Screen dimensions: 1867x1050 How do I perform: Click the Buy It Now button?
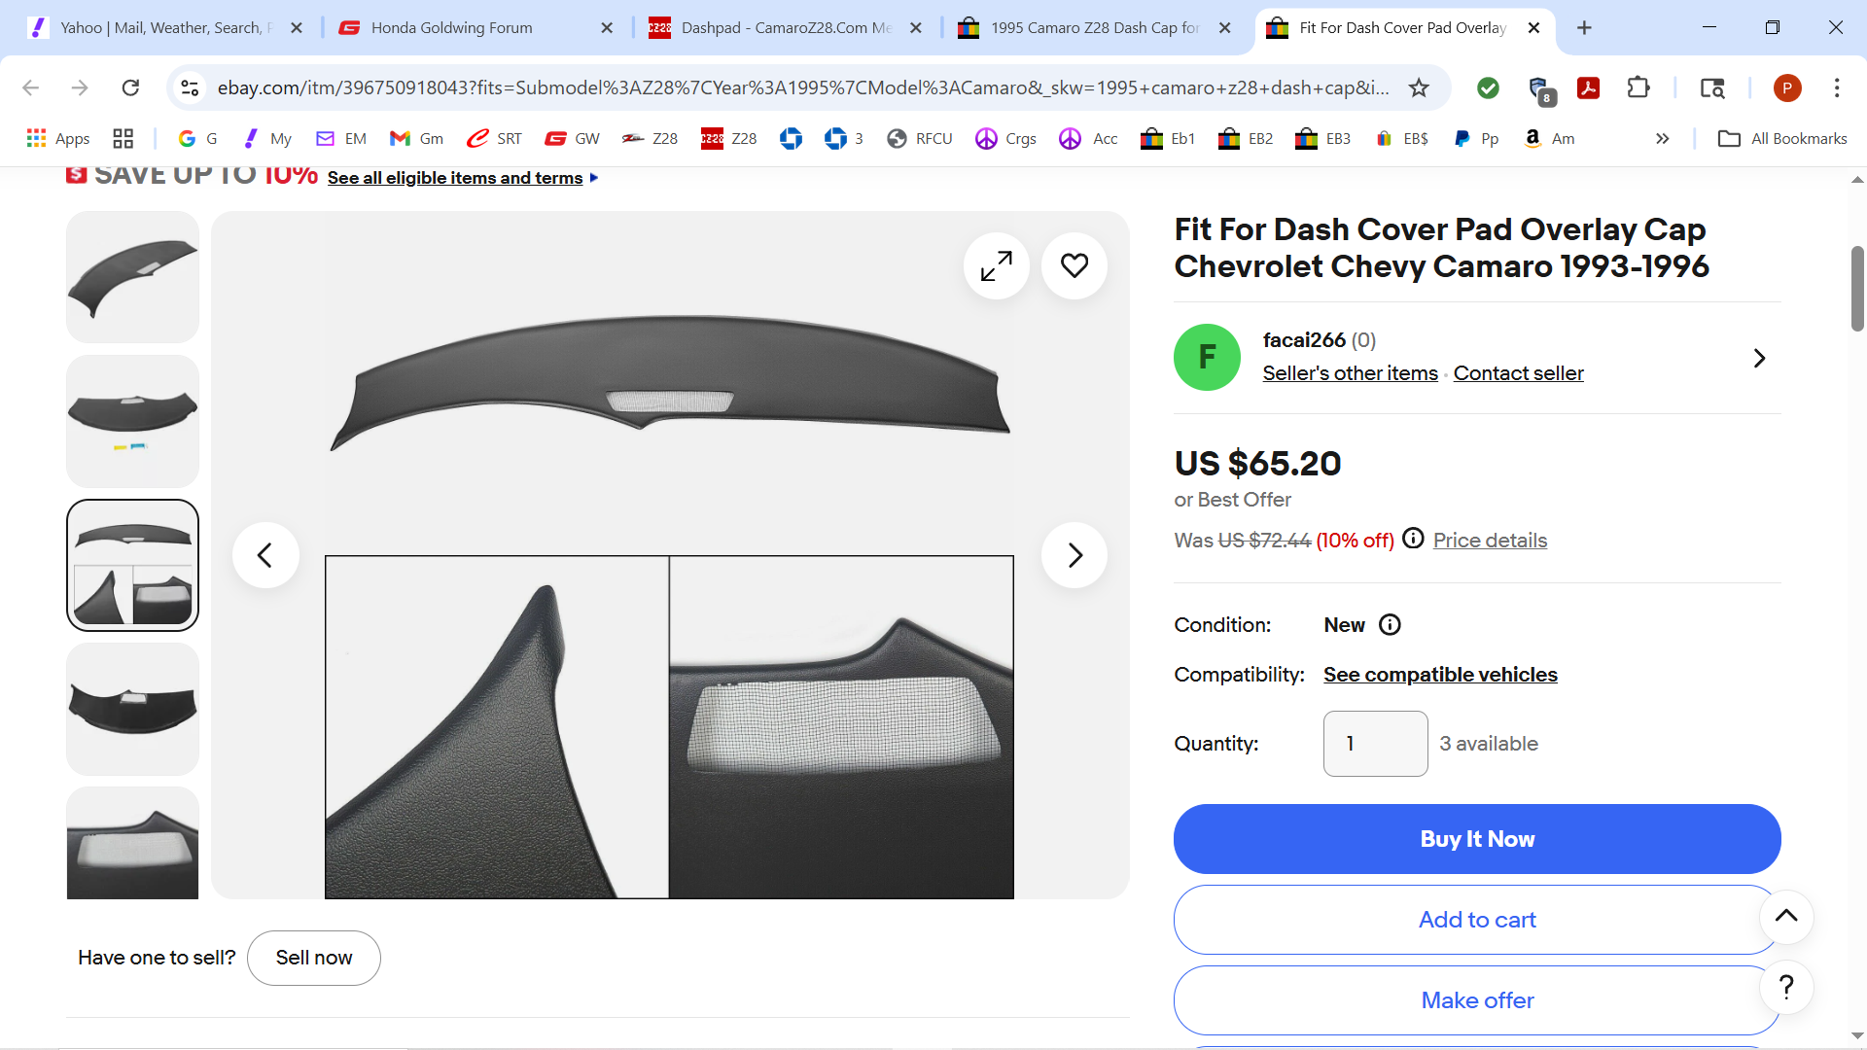(1476, 839)
